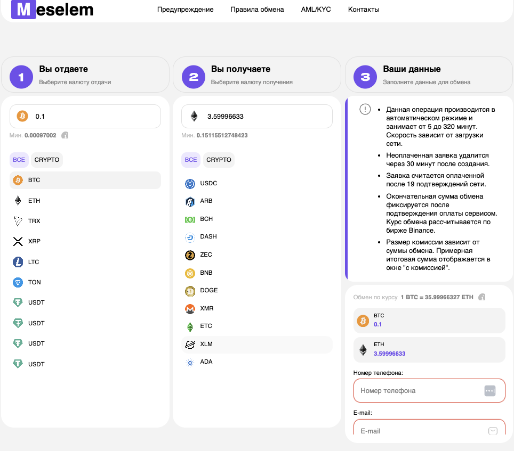The width and height of the screenshot is (514, 451).
Task: Click the info icon beside minimum 0.00097002
Action: click(65, 135)
